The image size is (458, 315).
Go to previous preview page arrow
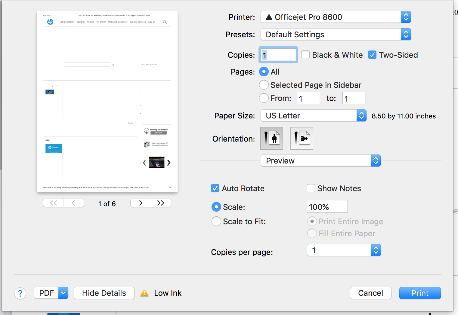[74, 203]
